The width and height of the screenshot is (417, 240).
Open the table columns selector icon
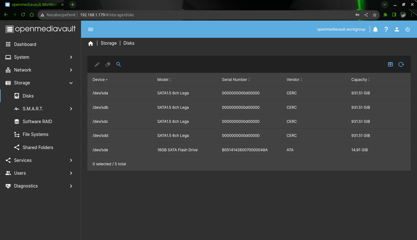[390, 64]
